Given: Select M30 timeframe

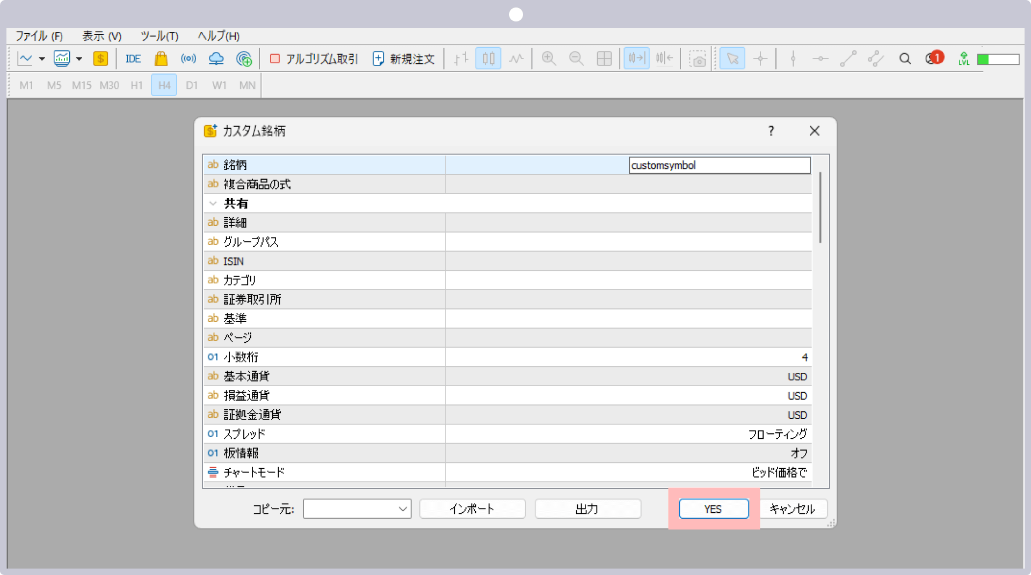Looking at the screenshot, I should coord(110,85).
